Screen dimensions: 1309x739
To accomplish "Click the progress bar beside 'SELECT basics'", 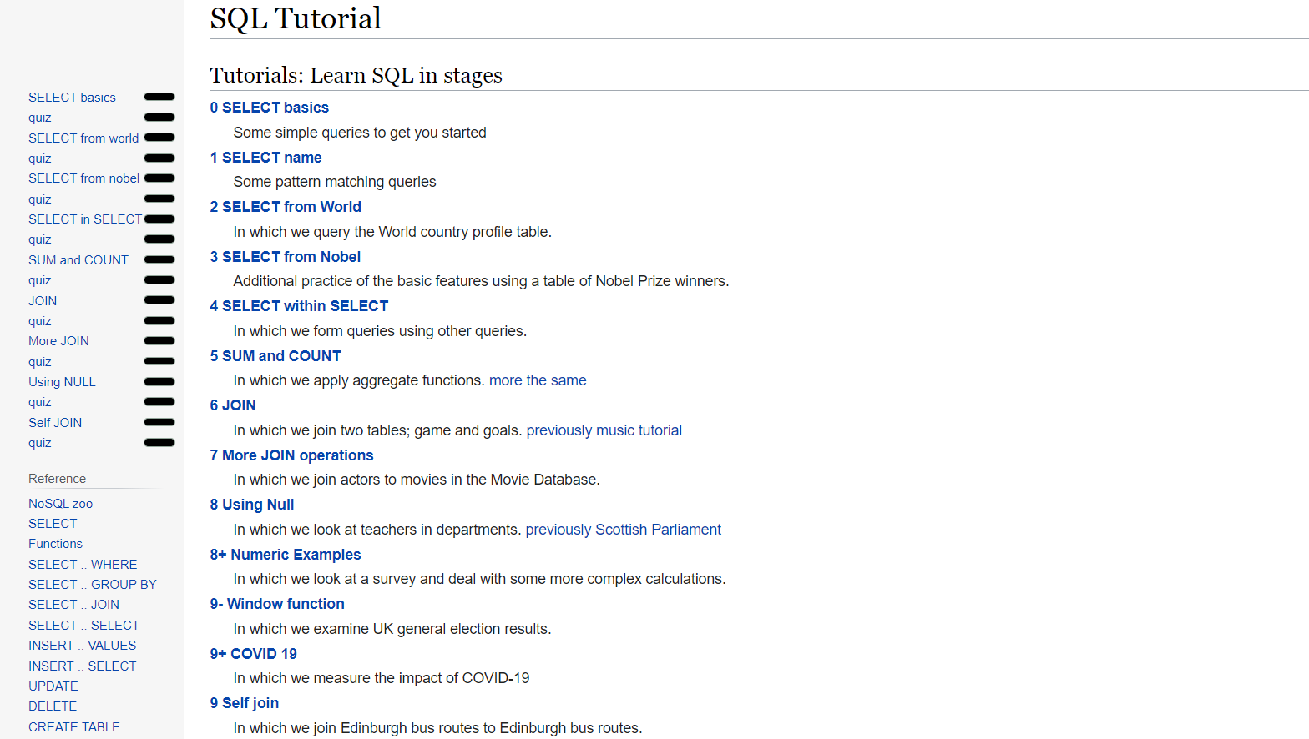I will click(159, 98).
